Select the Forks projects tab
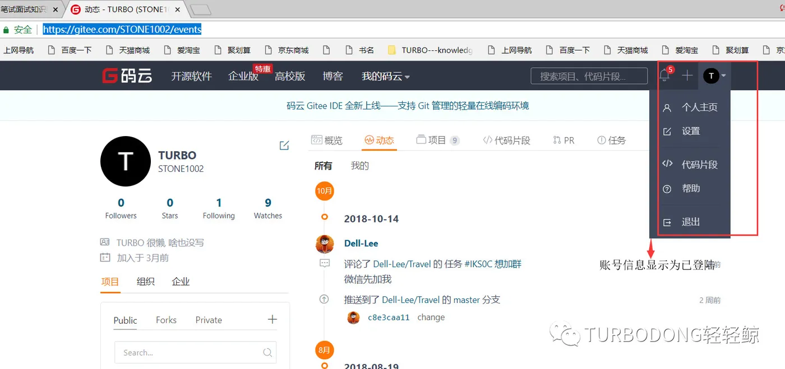The width and height of the screenshot is (785, 369). pyautogui.click(x=166, y=320)
